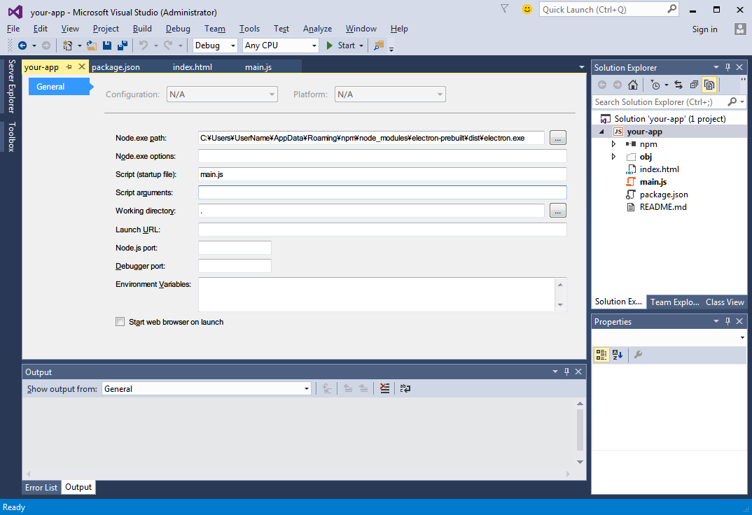The image size is (752, 515).
Task: Open the Properties object selector dropdown
Action: tap(742, 338)
